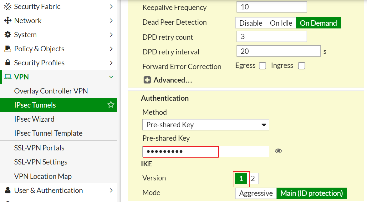This screenshot has width=367, height=202.
Task: Click the Policy & Objects icon
Action: click(8, 49)
